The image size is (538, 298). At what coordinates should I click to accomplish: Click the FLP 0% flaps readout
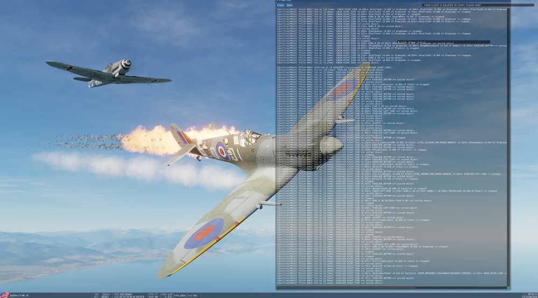point(193,295)
